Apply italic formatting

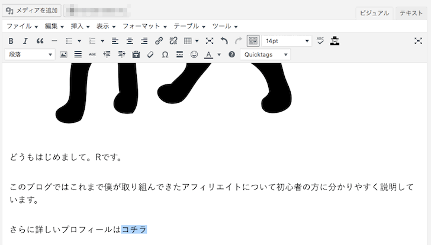[x=25, y=41]
